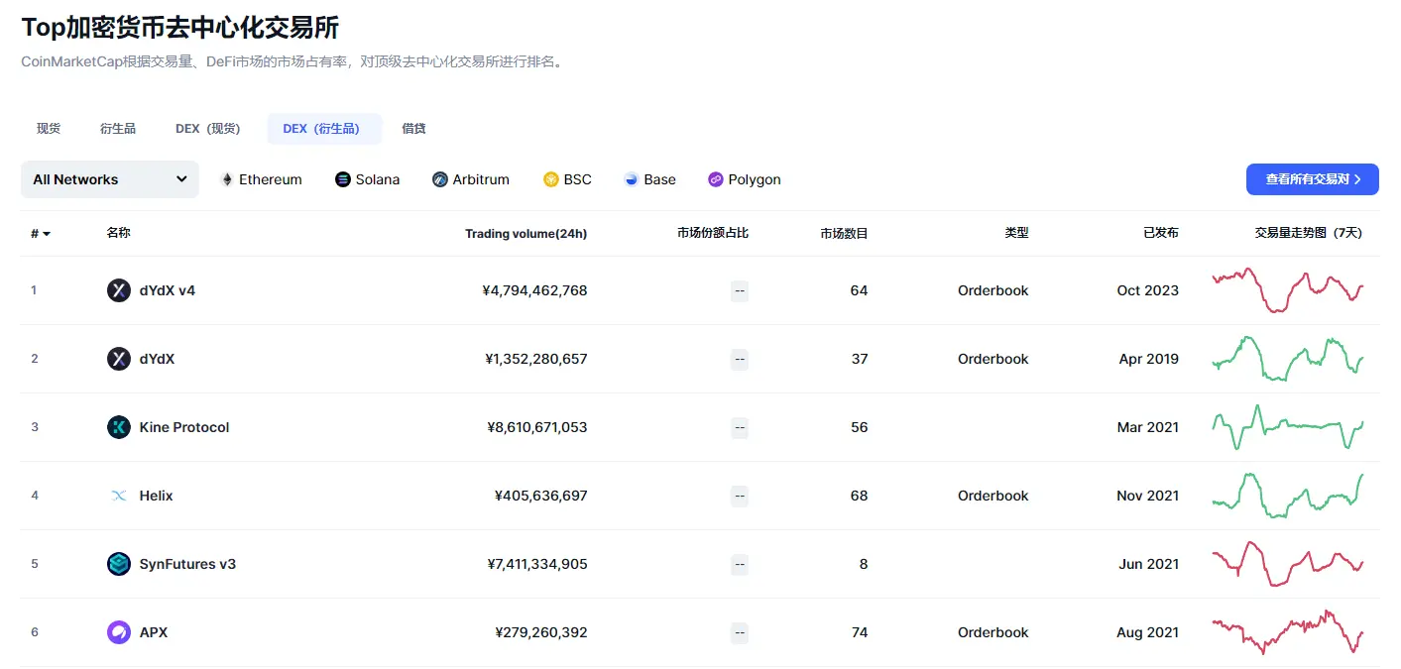1401x669 pixels.
Task: Select the Polygon network filter
Action: [x=744, y=179]
